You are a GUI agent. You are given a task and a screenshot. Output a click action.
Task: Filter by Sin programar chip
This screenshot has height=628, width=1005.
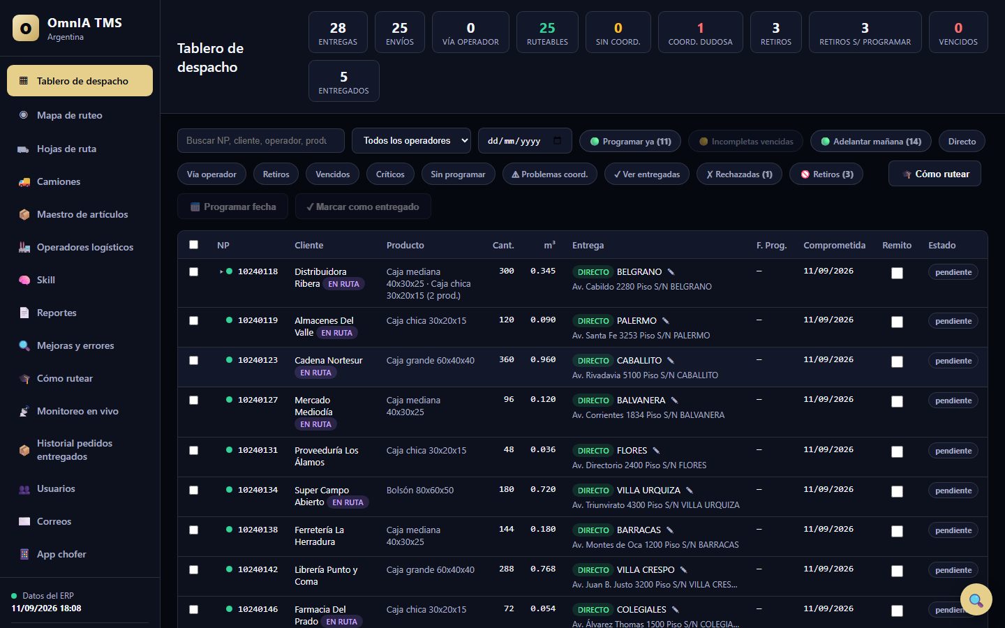point(458,174)
